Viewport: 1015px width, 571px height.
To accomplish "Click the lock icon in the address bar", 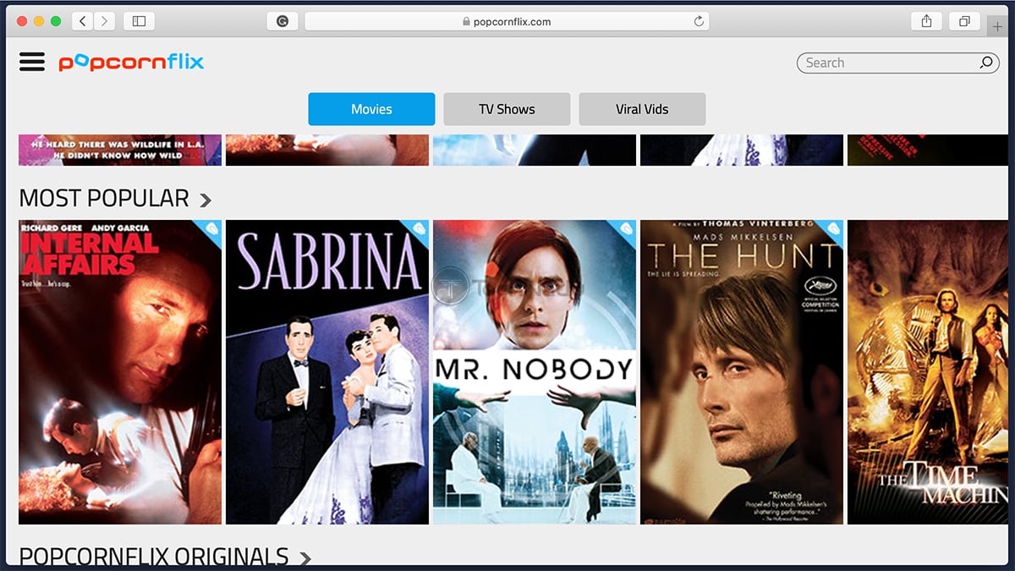I will pyautogui.click(x=466, y=22).
